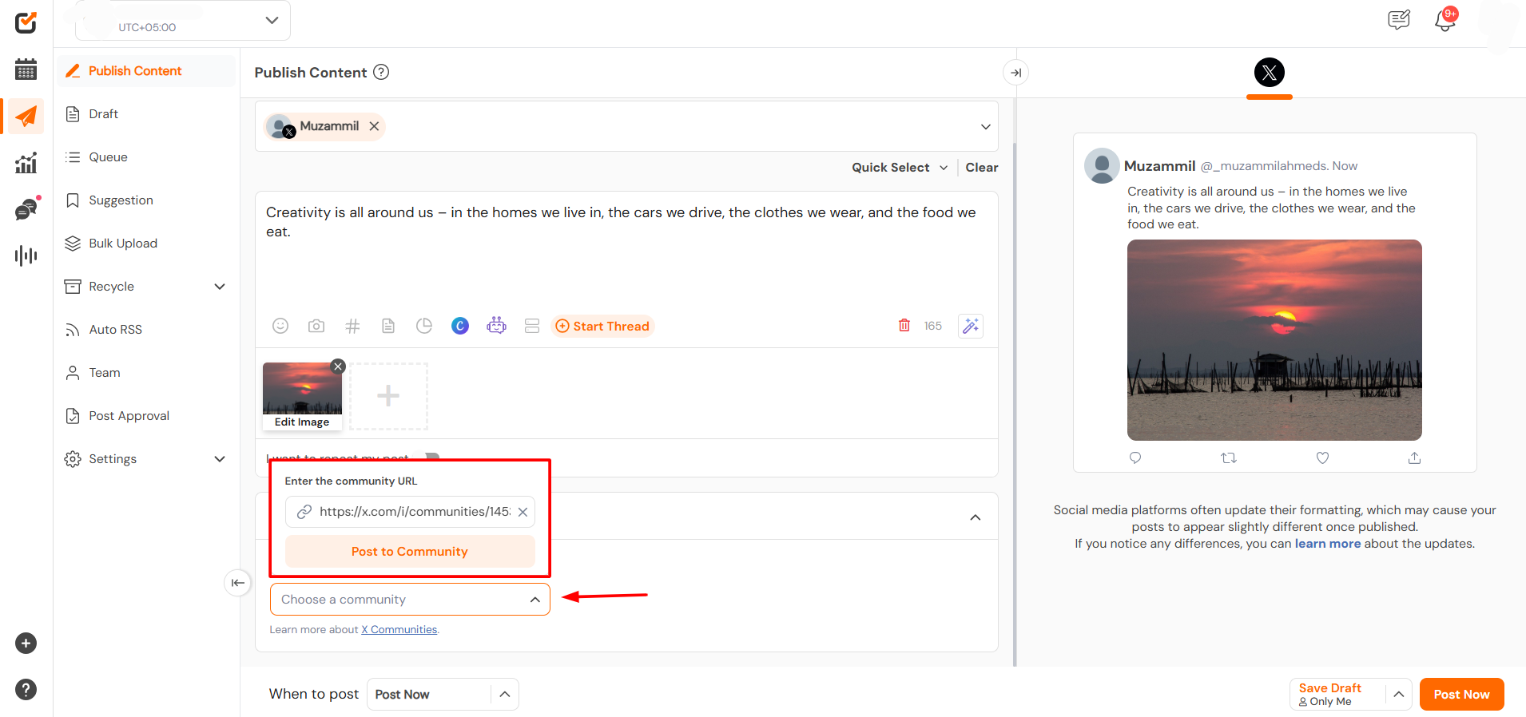Open the feedback message icon in header
1526x717 pixels.
(x=1399, y=20)
